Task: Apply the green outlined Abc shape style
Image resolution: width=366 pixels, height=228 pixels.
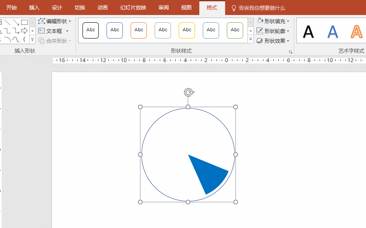Action: [235, 30]
